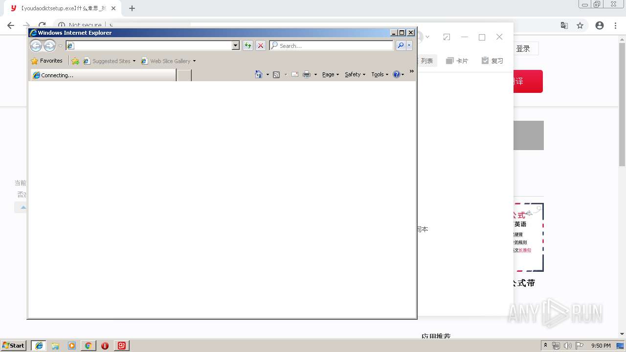This screenshot has width=626, height=352.
Task: Expand the Web Slice Gallery dropdown arrow
Action: point(194,61)
